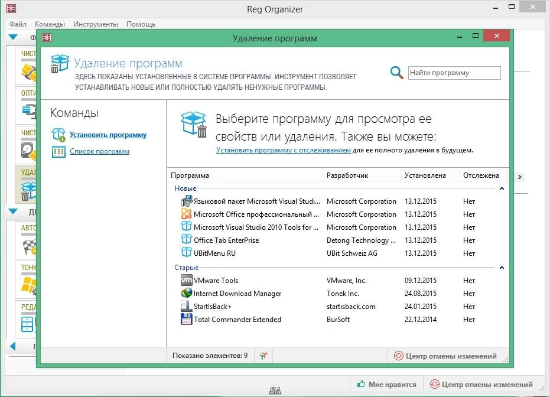
Task: Click the Найти программу search field
Action: tap(454, 73)
